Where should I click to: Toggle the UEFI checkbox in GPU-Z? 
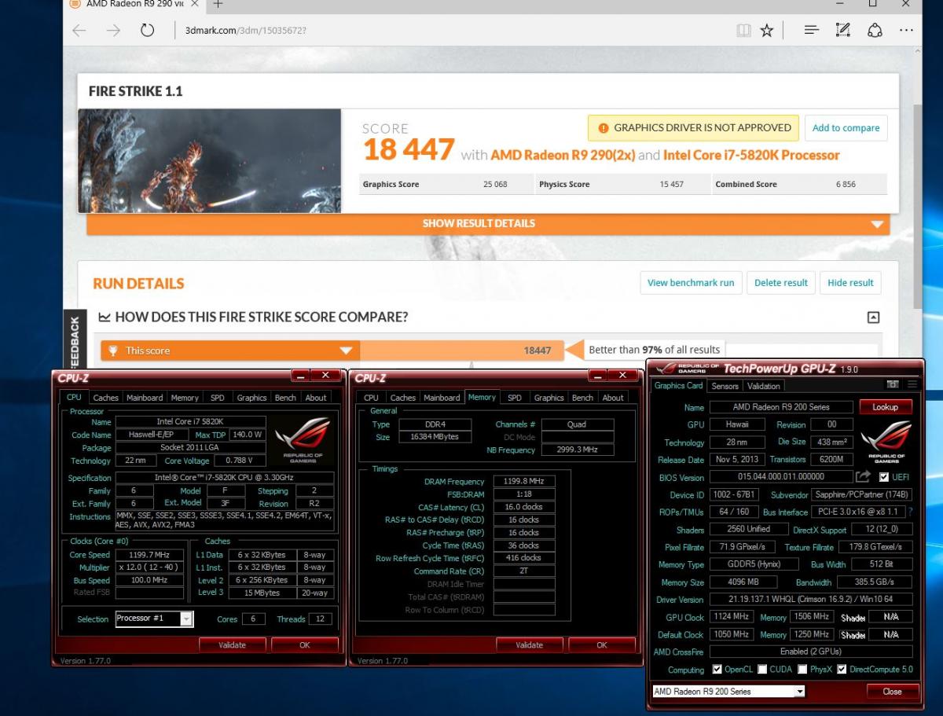click(x=884, y=477)
